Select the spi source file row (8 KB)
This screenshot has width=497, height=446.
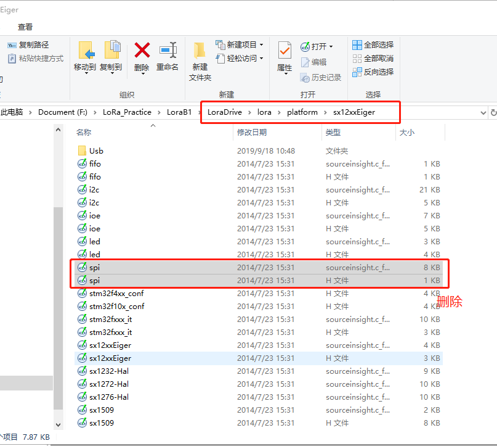click(259, 268)
